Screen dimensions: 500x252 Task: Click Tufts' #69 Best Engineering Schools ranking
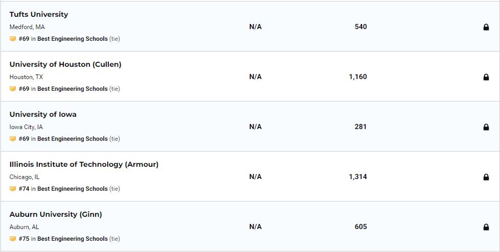63,39
